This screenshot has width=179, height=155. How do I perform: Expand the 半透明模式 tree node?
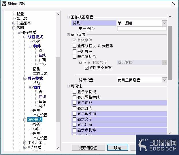coord(25,143)
